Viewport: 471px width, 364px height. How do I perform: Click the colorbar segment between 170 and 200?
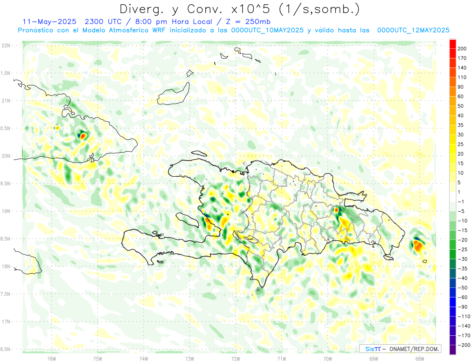pos(453,53)
